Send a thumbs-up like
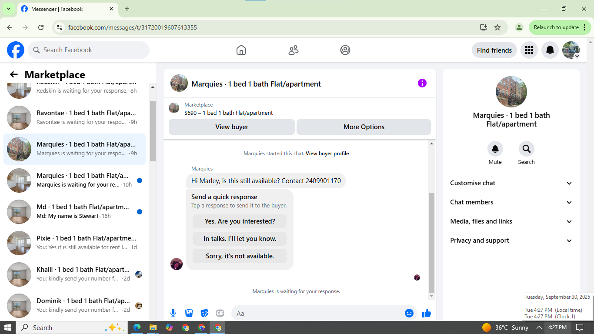 tap(427, 313)
